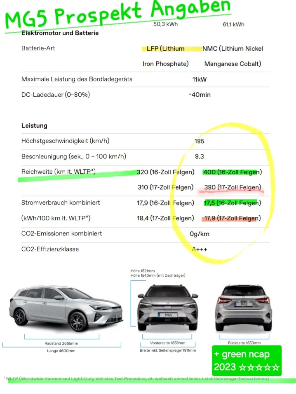Click the ~40min DC charging time value
Image resolution: width=296 pixels, height=394 pixels.
click(x=200, y=95)
